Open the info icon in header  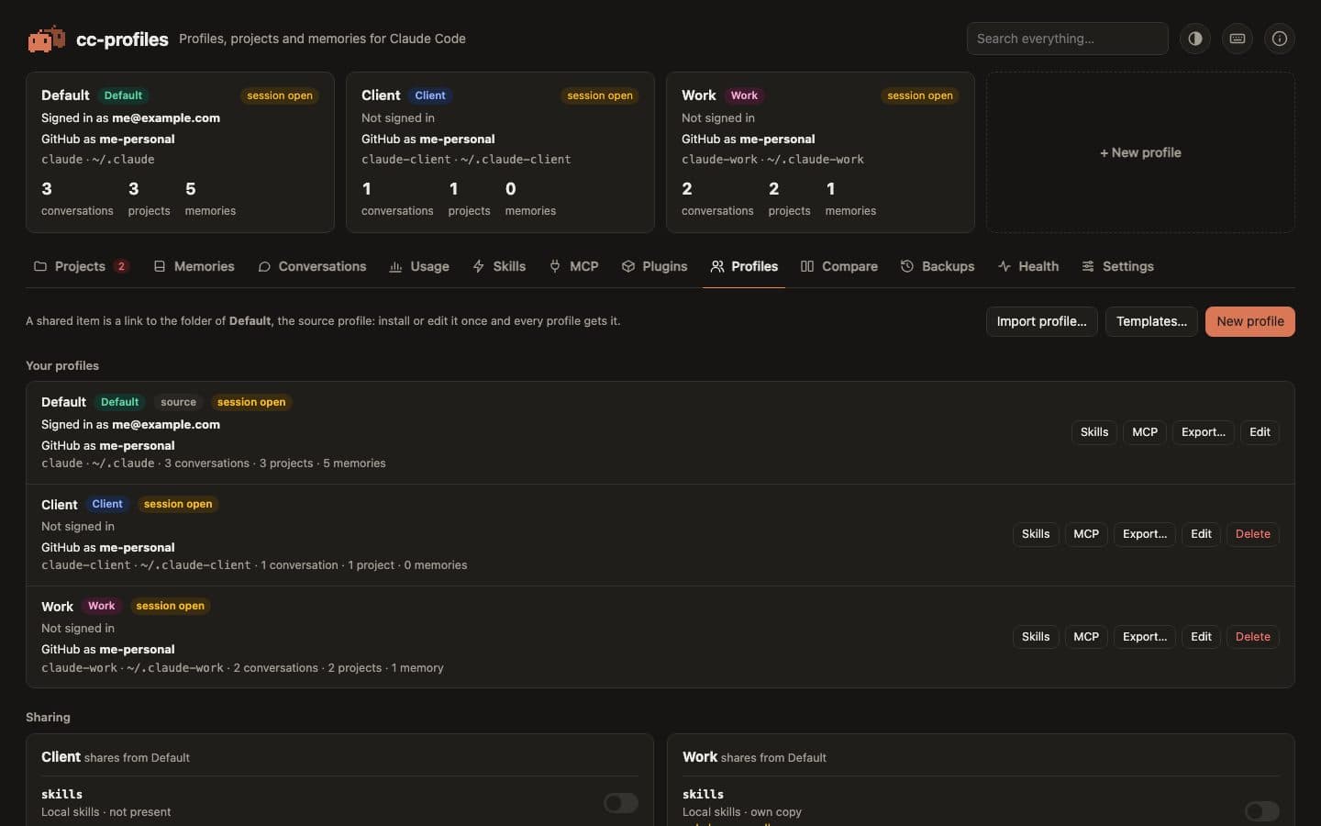click(x=1280, y=39)
